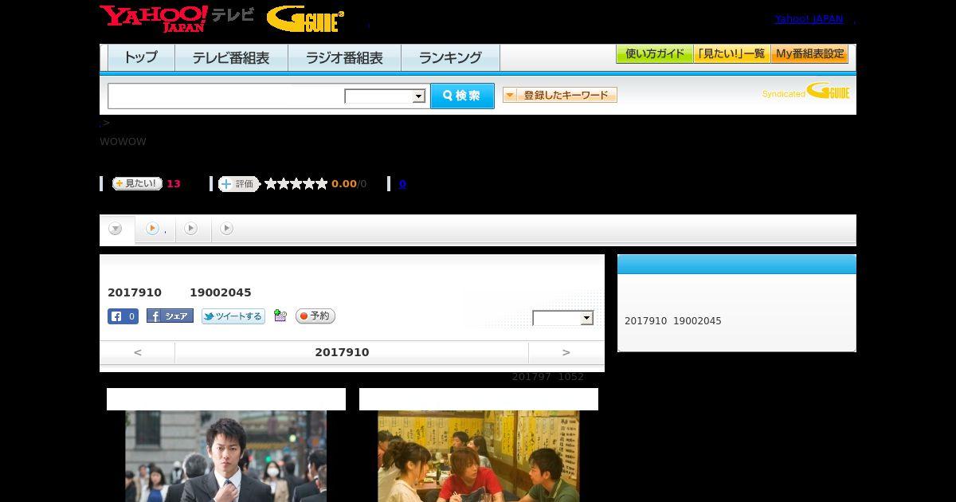Open the テレビ番組表 tab
Viewport: 956px width, 502px height.
pos(231,57)
